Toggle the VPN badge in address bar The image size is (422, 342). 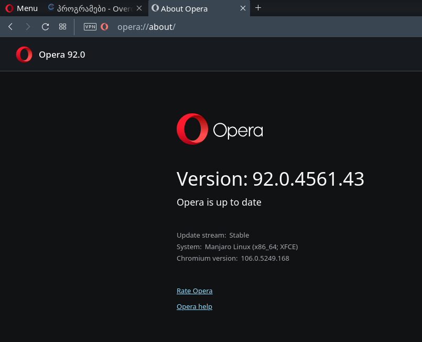point(90,27)
